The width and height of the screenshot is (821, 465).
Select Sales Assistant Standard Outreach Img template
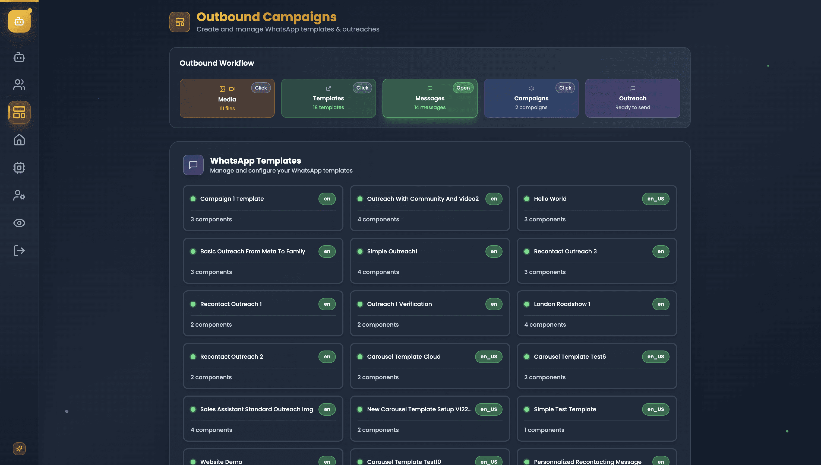coord(263,418)
